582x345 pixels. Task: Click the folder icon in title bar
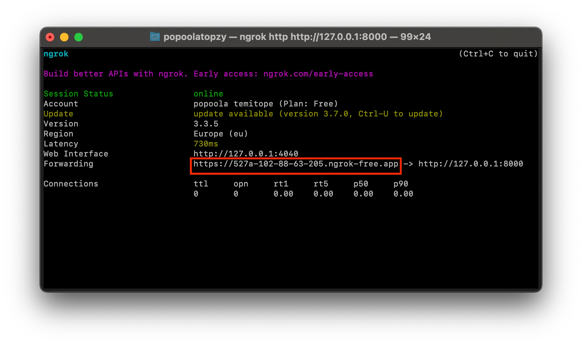[155, 37]
